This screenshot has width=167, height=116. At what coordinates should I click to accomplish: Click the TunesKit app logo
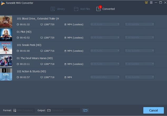tap(3, 3)
